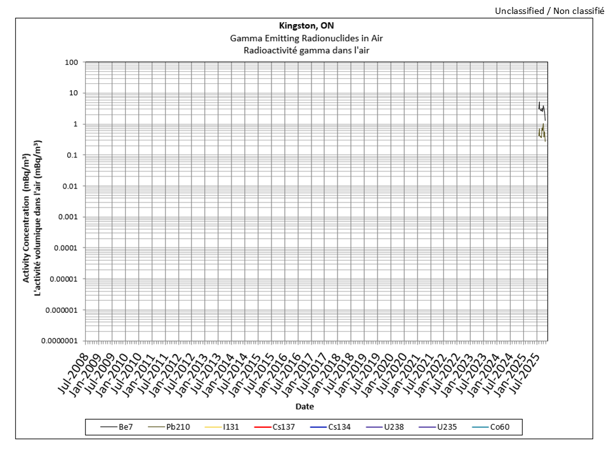The width and height of the screenshot is (609, 457).
Task: Click the Kingston, ON chart title
Action: point(306,26)
